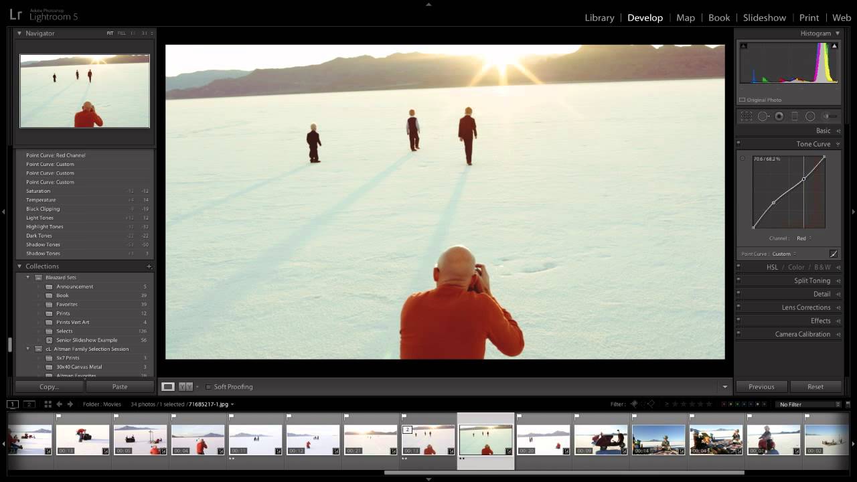Select the Graduated Filter tool
The height and width of the screenshot is (482, 857).
pos(795,116)
